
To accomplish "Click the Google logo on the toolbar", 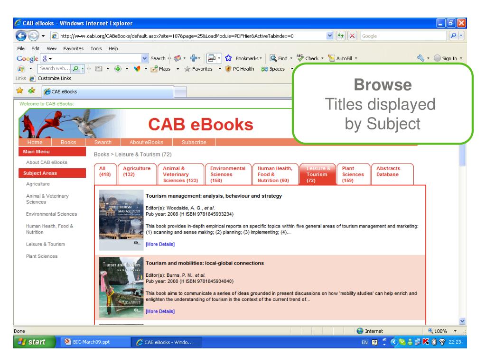I will click(27, 58).
